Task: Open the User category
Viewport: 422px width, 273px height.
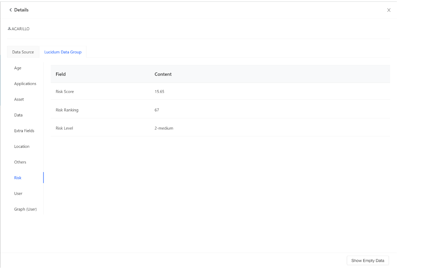Action: click(18, 194)
